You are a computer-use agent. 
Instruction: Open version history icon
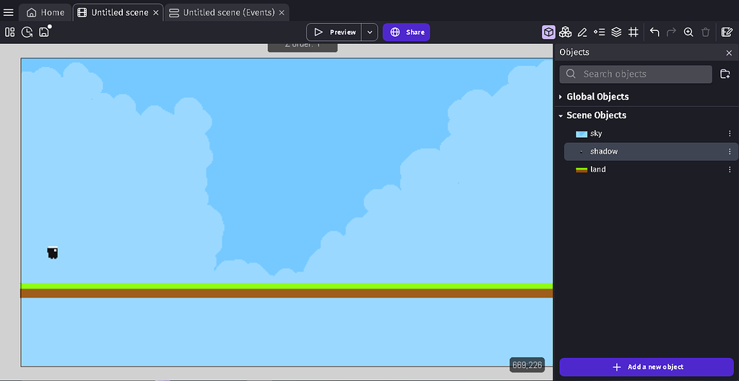tap(27, 32)
